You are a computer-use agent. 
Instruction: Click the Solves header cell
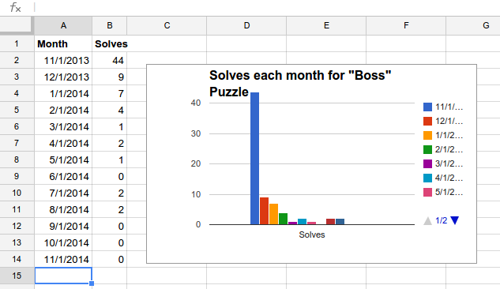tap(109, 43)
